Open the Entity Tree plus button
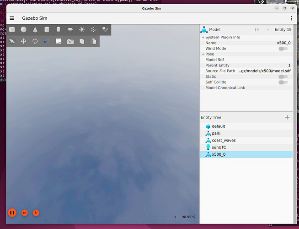The height and width of the screenshot is (229, 299). (x=287, y=117)
